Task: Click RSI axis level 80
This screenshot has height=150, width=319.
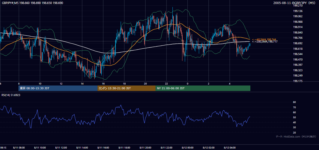Action: coord(294,102)
